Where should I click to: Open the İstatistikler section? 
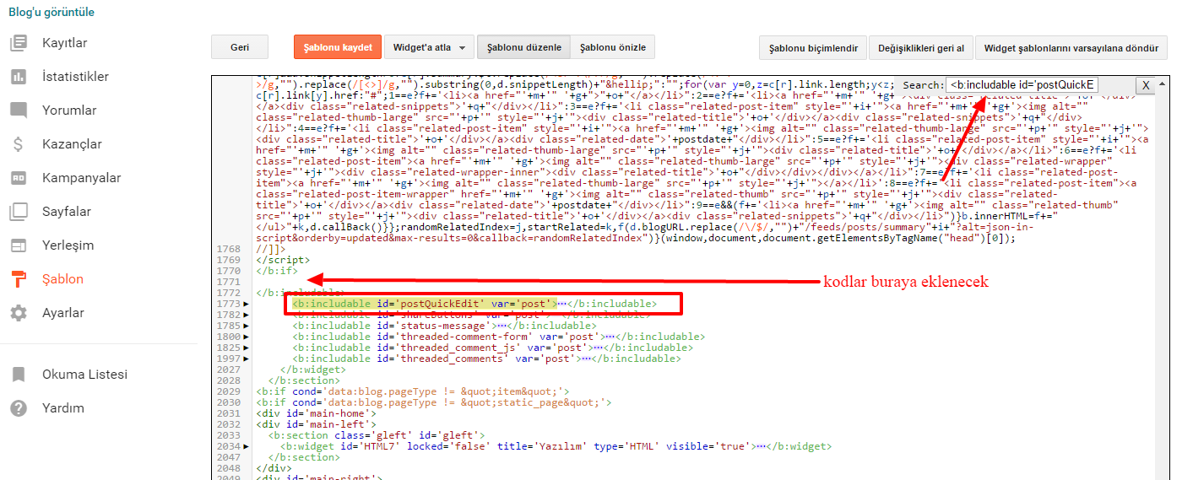coord(75,77)
